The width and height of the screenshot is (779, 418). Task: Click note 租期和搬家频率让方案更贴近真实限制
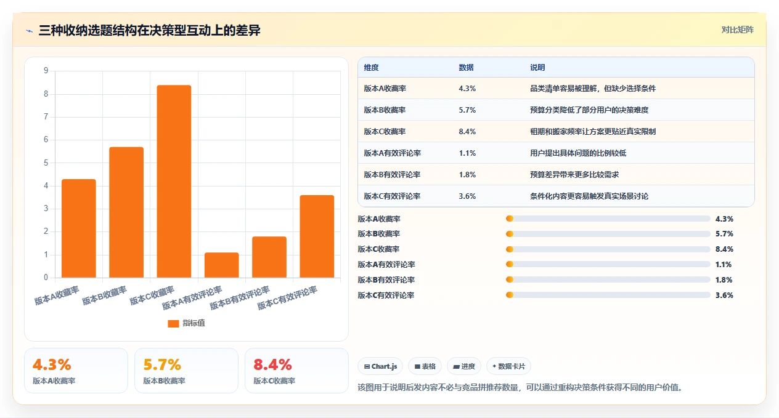pyautogui.click(x=593, y=132)
